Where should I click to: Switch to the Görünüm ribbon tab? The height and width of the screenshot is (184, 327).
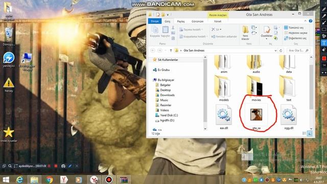pos(198,21)
